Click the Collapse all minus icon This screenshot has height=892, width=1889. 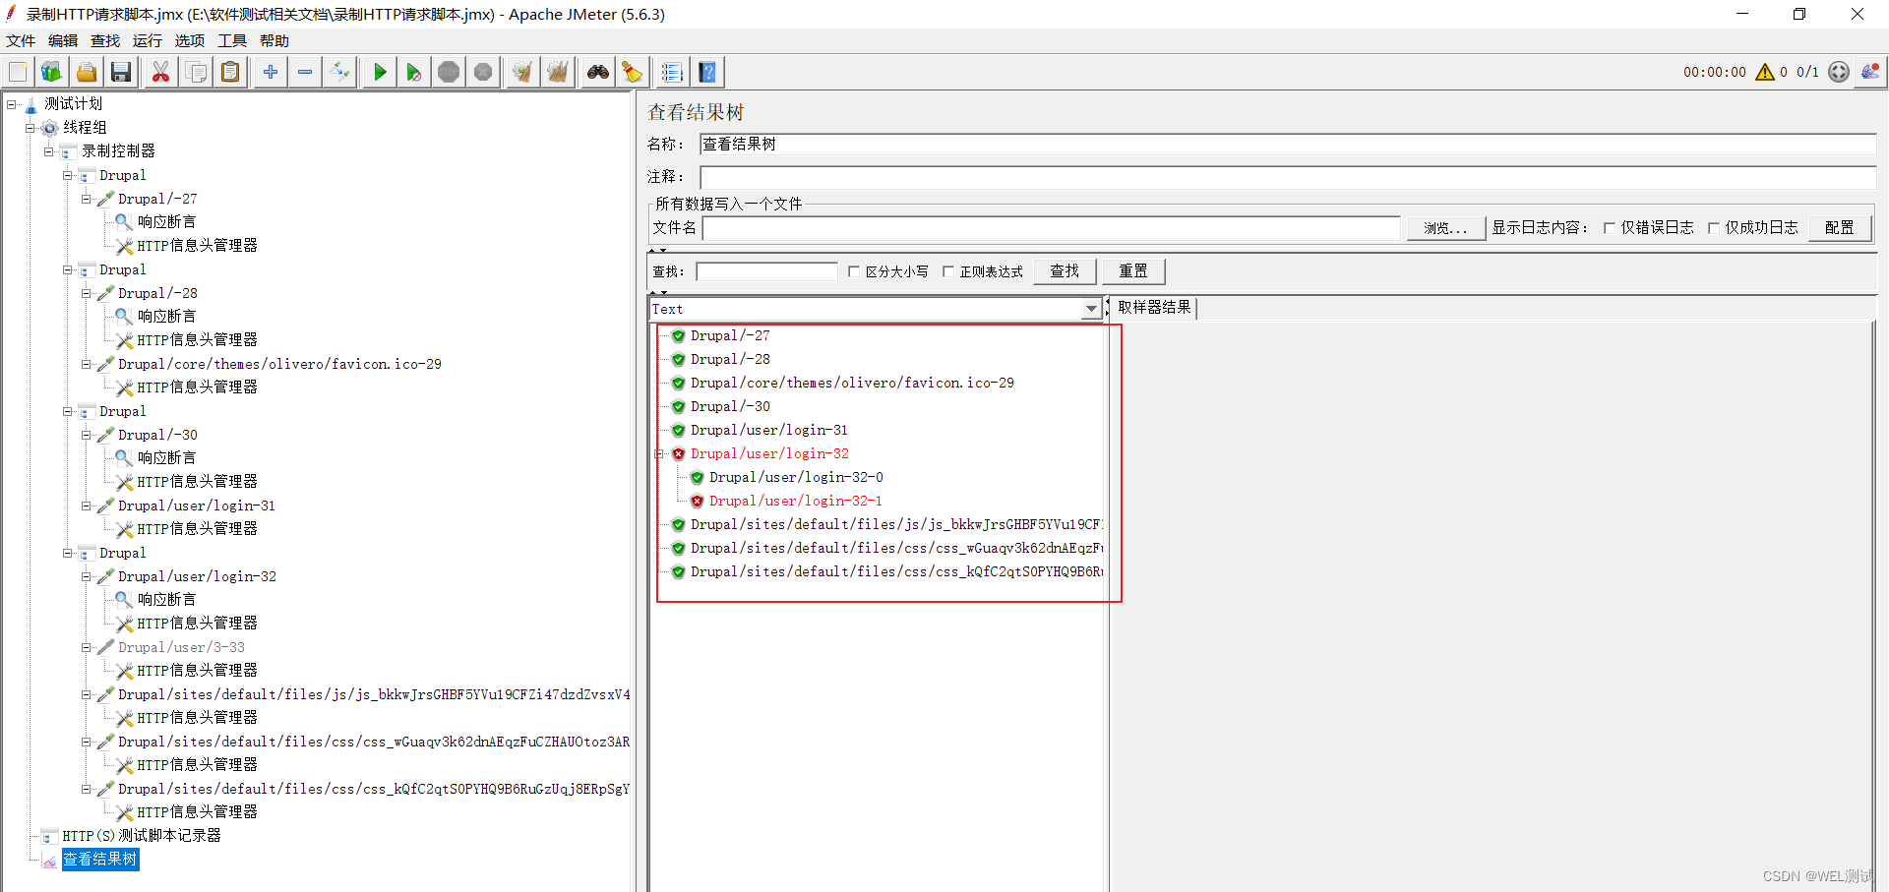pos(305,72)
